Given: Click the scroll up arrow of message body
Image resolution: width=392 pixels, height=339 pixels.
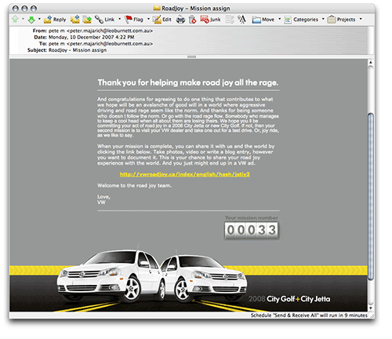Looking at the screenshot, I should pyautogui.click(x=371, y=63).
